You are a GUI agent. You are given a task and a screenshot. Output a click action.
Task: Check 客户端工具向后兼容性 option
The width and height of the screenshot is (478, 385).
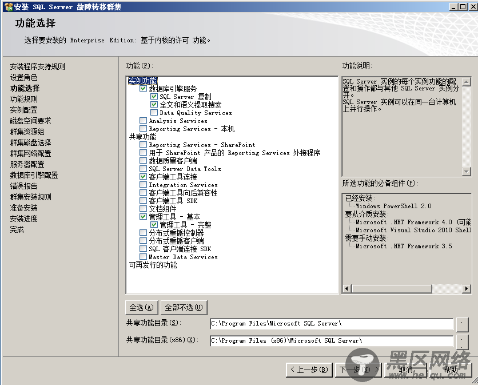[144, 192]
